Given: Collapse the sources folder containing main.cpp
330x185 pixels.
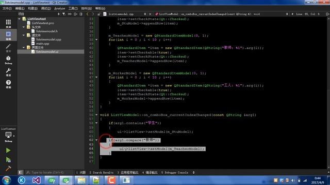Looking at the screenshot, I should tap(24, 35).
